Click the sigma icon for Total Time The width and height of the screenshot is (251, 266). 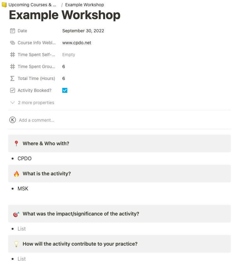(13, 78)
